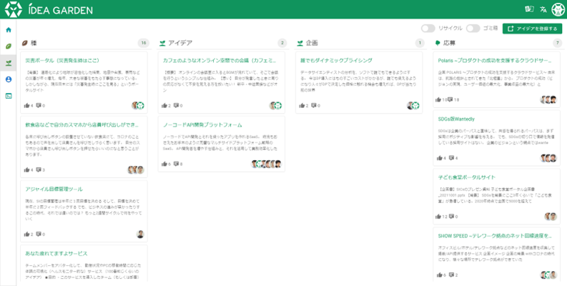
Task: Click the アイデアを登録する button
Action: coord(533,29)
